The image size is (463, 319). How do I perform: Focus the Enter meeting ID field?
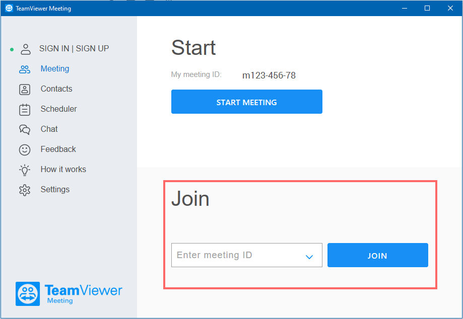(x=246, y=255)
